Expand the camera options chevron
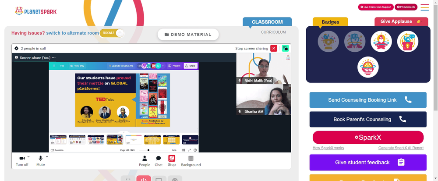The height and width of the screenshot is (181, 438). pyautogui.click(x=28, y=157)
